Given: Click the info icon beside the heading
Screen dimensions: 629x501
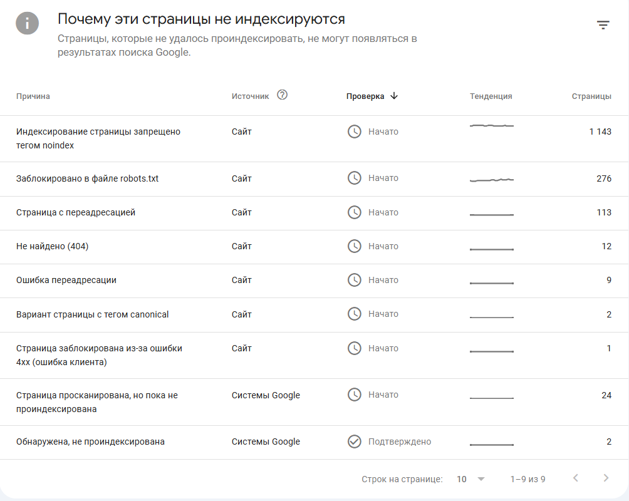Looking at the screenshot, I should tap(28, 23).
